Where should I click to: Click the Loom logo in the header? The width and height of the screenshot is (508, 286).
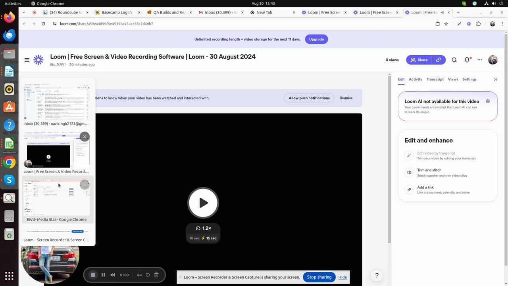(38, 60)
